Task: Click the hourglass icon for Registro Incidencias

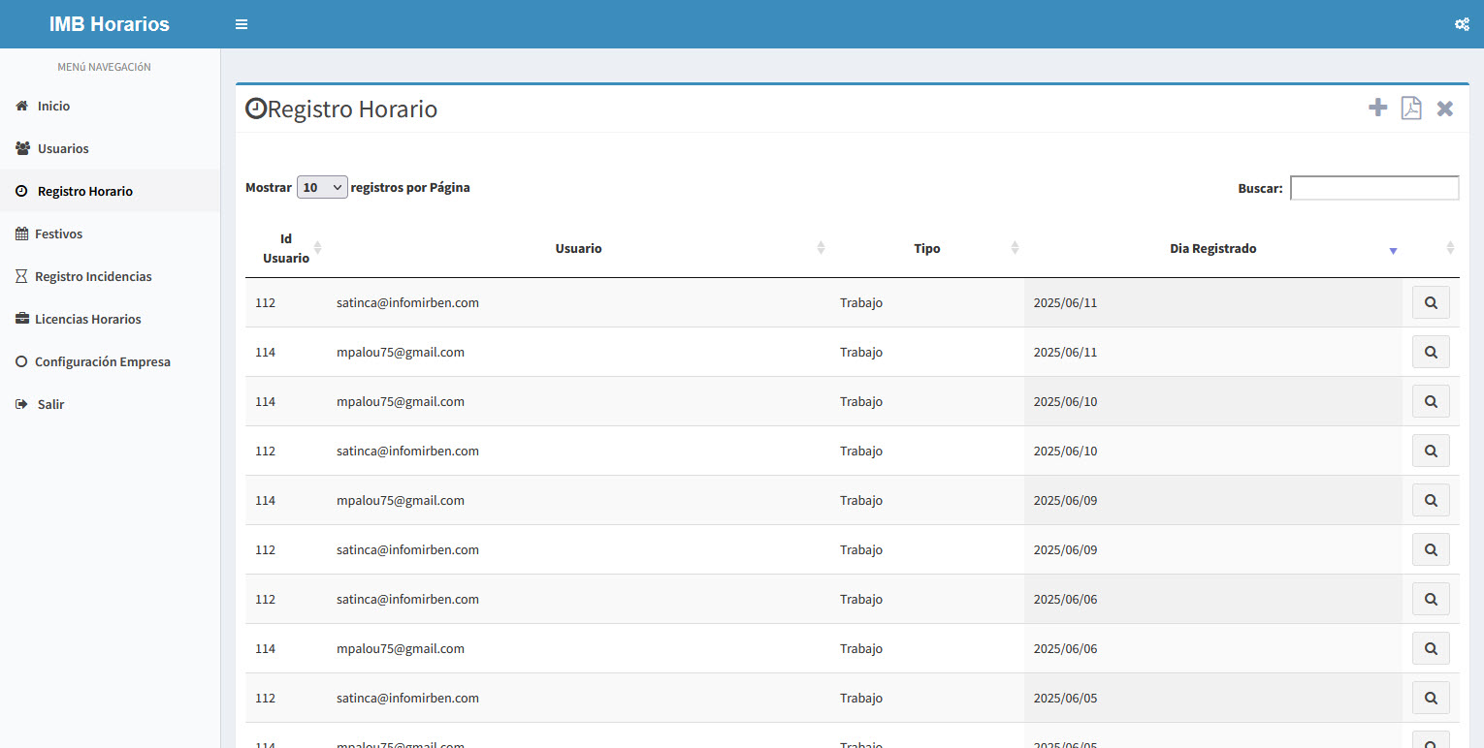Action: point(21,276)
